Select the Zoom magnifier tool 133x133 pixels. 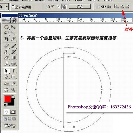13,90
